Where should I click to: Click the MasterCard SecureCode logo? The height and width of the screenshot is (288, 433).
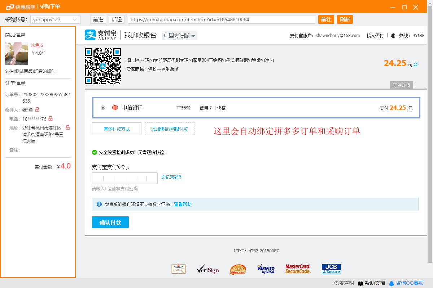pos(298,269)
